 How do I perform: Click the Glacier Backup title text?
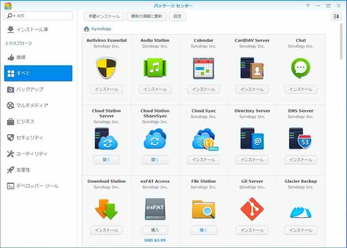[300, 181]
